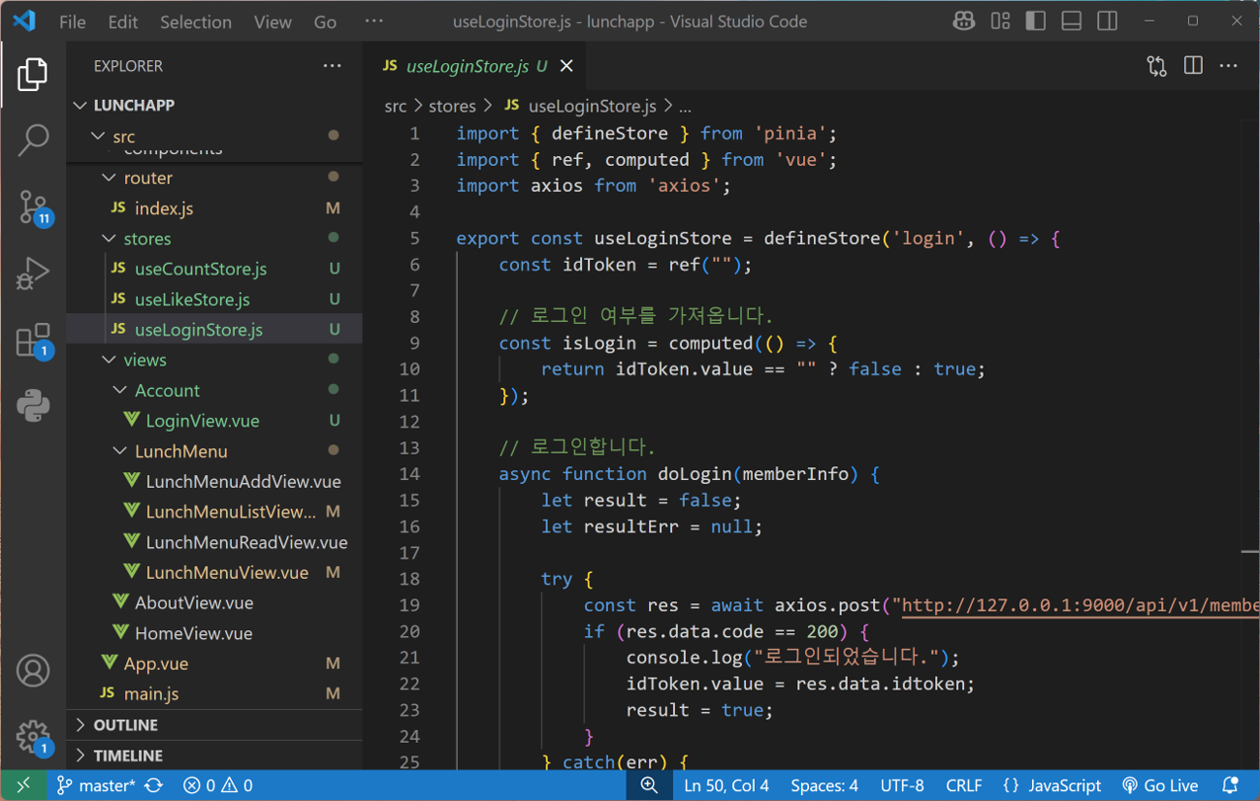
Task: Open the zoom magnifier status bar item
Action: 649,785
